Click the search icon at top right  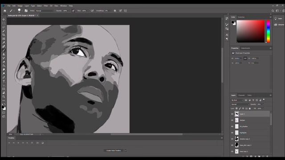273,11
